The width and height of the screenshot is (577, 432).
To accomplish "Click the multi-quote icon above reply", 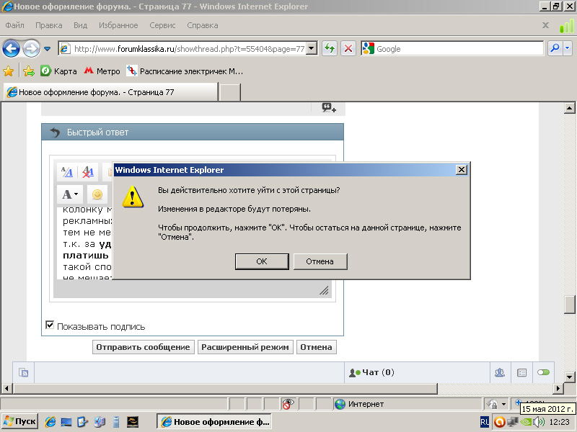I will (328, 107).
